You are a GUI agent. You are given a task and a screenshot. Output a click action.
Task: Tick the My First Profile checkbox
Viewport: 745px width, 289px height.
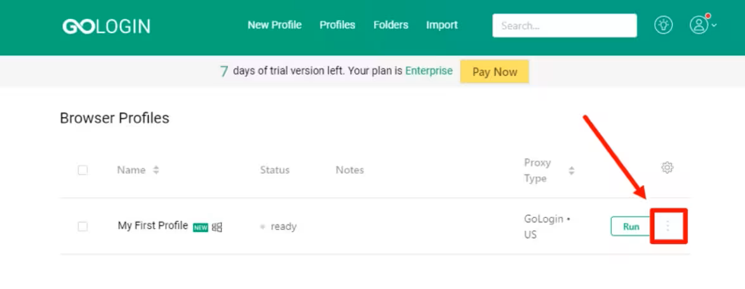tap(83, 226)
